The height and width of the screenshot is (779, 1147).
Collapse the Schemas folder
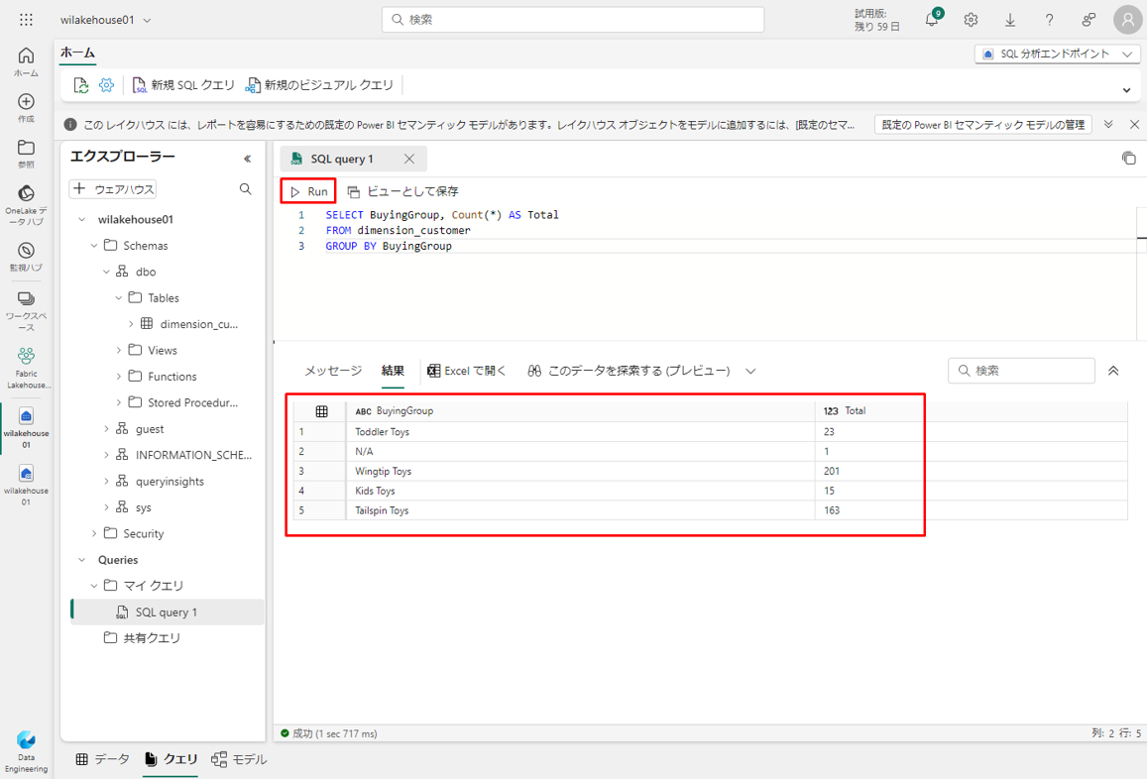point(93,246)
